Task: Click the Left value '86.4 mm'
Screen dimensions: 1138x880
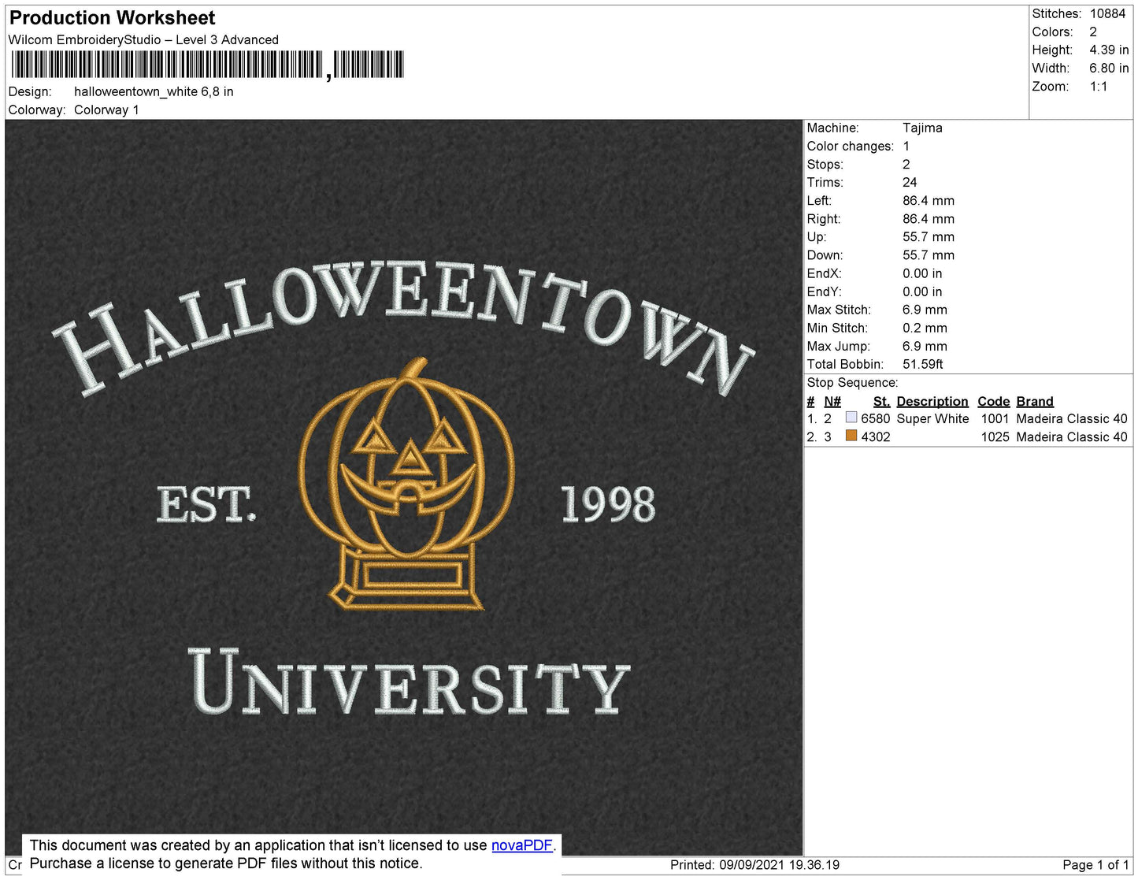Action: point(929,200)
